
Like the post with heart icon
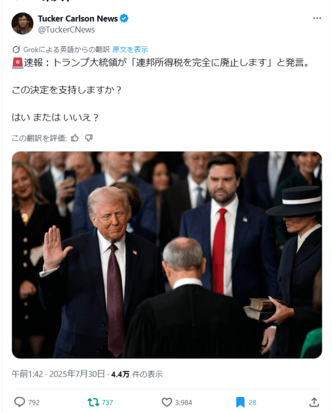pos(167,402)
